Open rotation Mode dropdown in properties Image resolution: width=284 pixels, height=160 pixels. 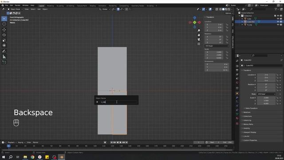[266, 94]
